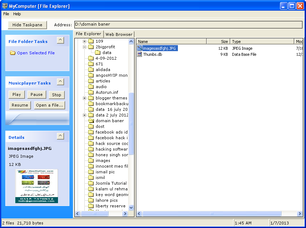The image size is (306, 228).
Task: Switch to the Web Browser tab
Action: click(119, 34)
